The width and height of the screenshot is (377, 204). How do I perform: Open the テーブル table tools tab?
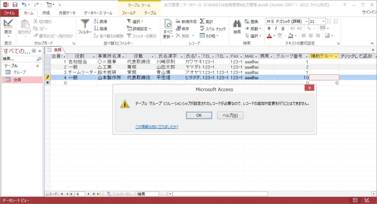(x=150, y=13)
